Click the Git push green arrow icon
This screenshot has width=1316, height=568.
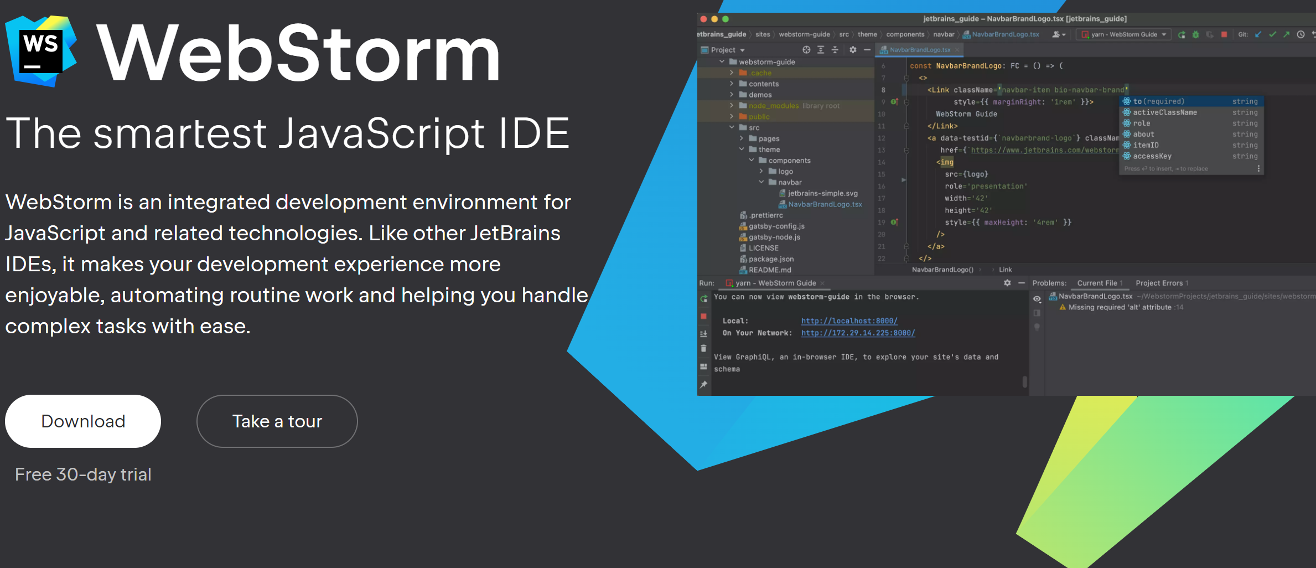tap(1287, 34)
